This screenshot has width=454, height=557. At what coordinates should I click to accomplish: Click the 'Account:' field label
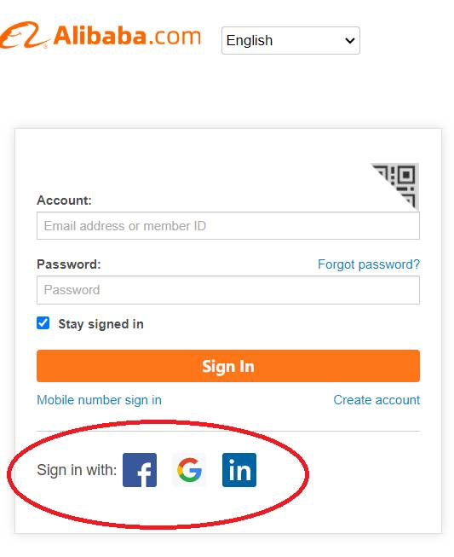pyautogui.click(x=64, y=200)
